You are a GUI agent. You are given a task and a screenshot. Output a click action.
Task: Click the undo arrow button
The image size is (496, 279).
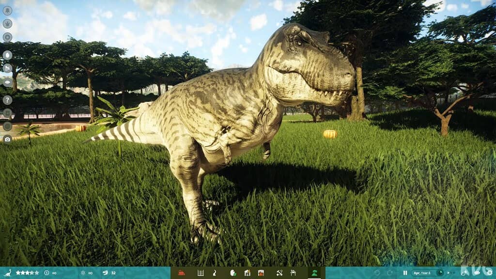pyautogui.click(x=377, y=273)
